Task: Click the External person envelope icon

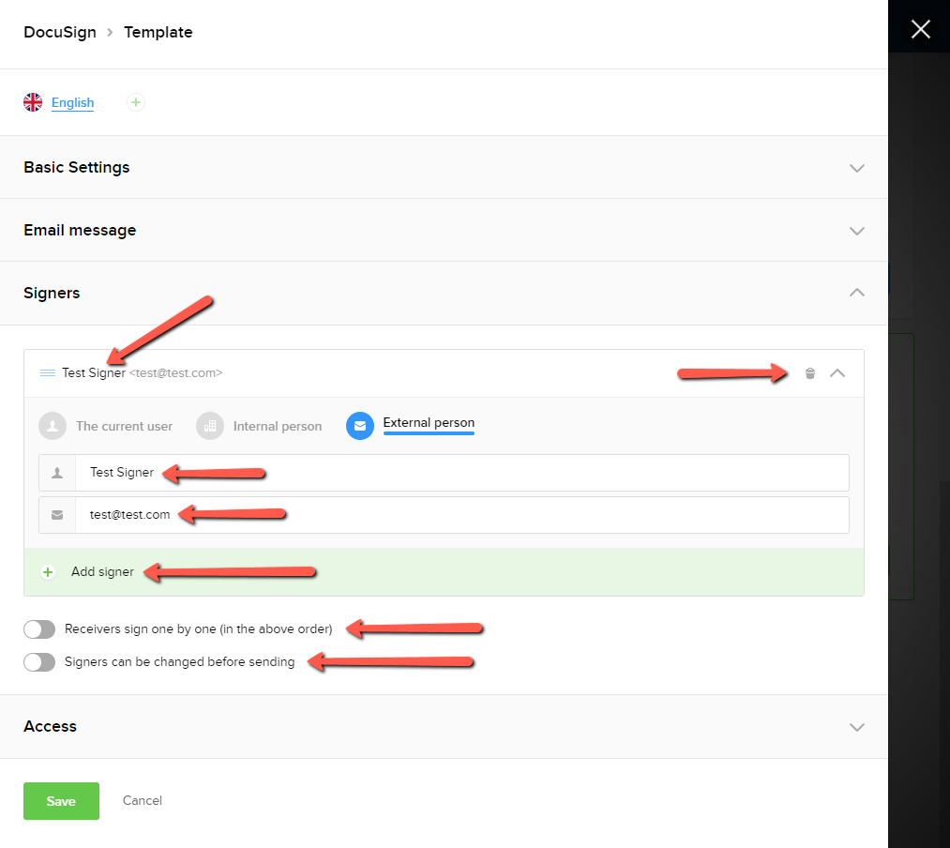Action: click(x=360, y=426)
